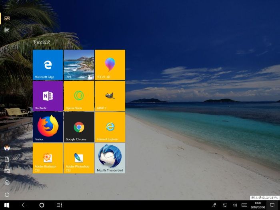
Task: Open the Microsoft Edge tile
Action: pyautogui.click(x=48, y=65)
